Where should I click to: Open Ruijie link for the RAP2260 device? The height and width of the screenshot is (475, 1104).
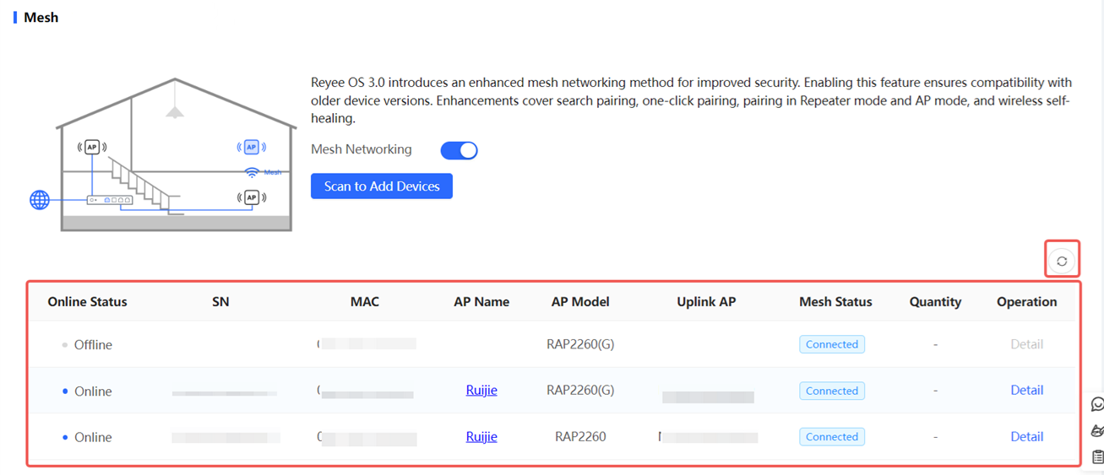click(x=481, y=437)
